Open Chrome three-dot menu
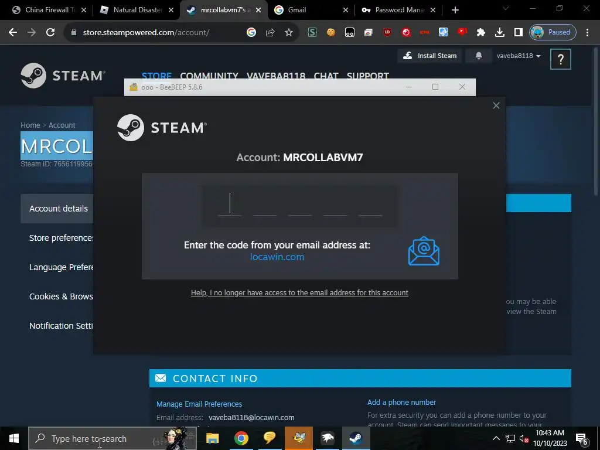 587,33
